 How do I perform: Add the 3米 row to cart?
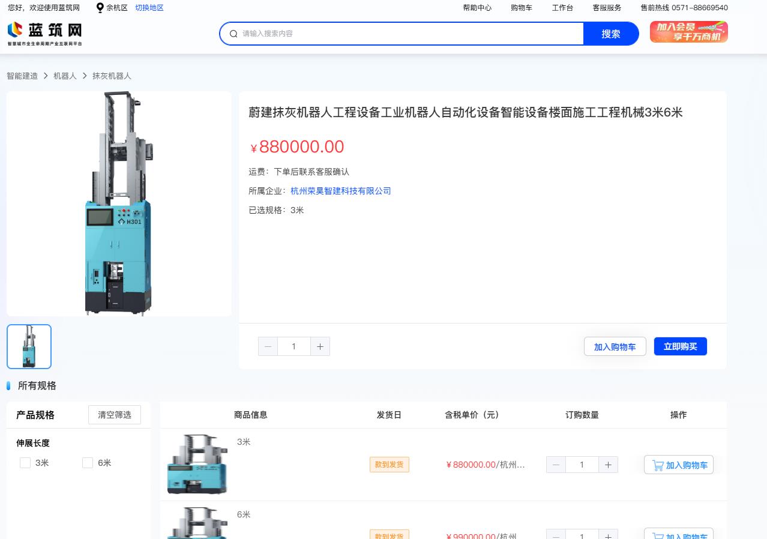click(679, 465)
